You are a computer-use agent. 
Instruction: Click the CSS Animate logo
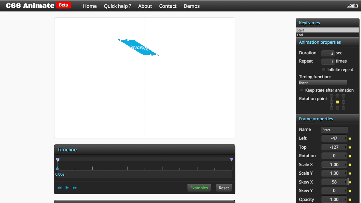coord(30,5)
